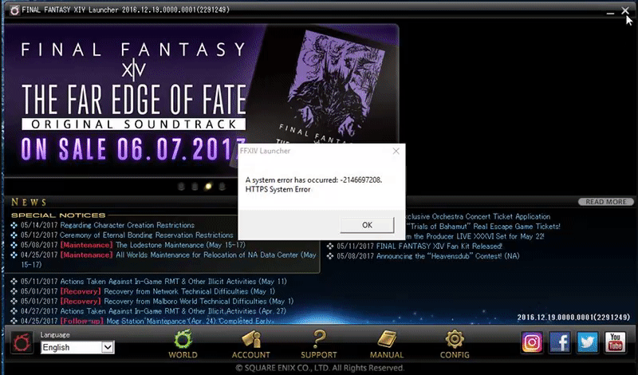Click the red meteor logo icon at bottom-left
The image size is (638, 375).
tap(22, 342)
